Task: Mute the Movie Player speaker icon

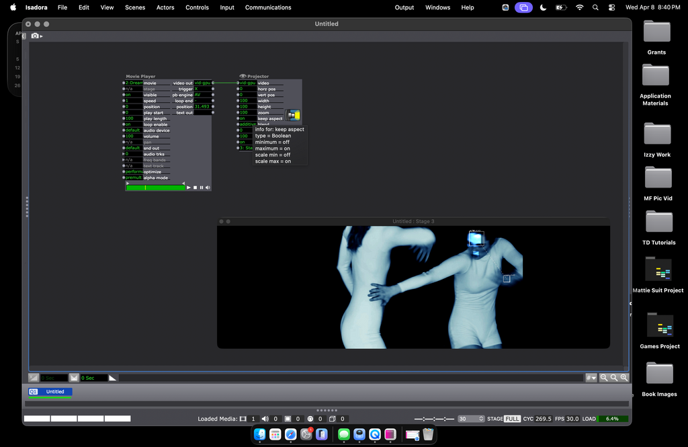Action: 208,188
